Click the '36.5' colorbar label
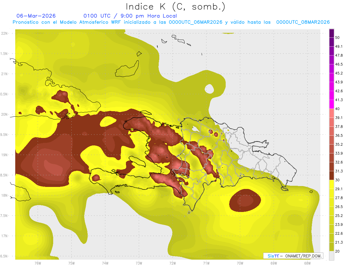Image resolution: width=345 pixels, height=267 pixels. tap(339, 136)
